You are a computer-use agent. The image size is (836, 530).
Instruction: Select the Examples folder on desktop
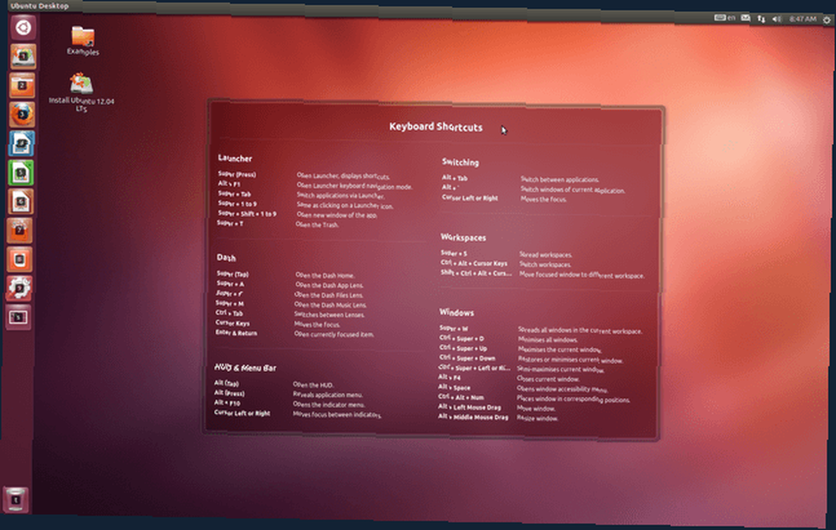83,41
